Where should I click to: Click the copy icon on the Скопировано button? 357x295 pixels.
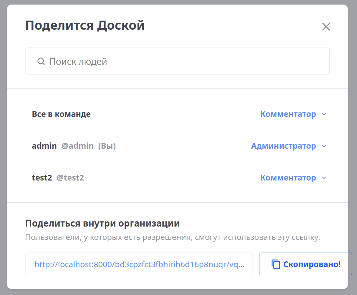pos(276,264)
